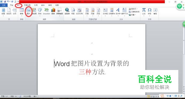Switch to Print Layout view in the status bar
The width and height of the screenshot is (185, 99).
coord(149,97)
